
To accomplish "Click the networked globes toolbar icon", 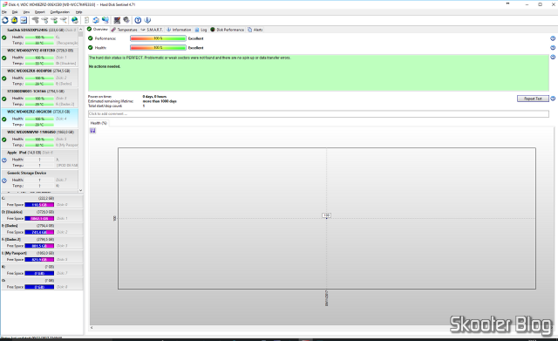I will [105, 20].
